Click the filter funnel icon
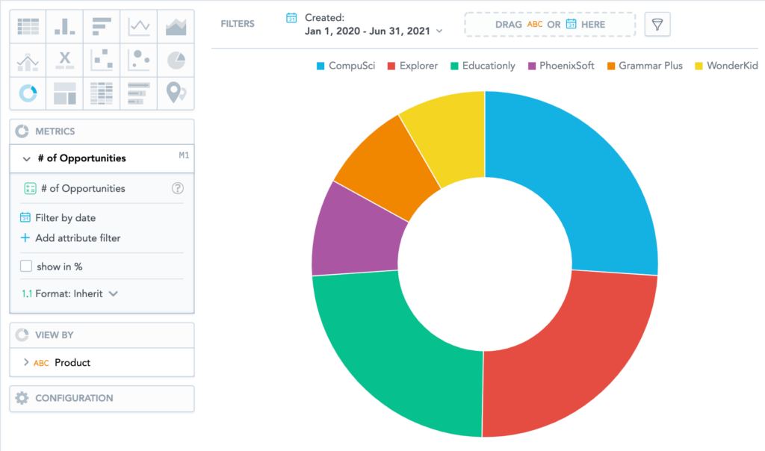 click(657, 25)
